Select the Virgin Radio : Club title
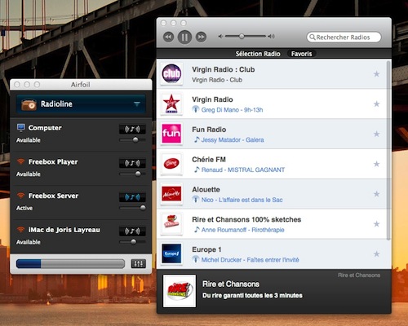 click(224, 69)
